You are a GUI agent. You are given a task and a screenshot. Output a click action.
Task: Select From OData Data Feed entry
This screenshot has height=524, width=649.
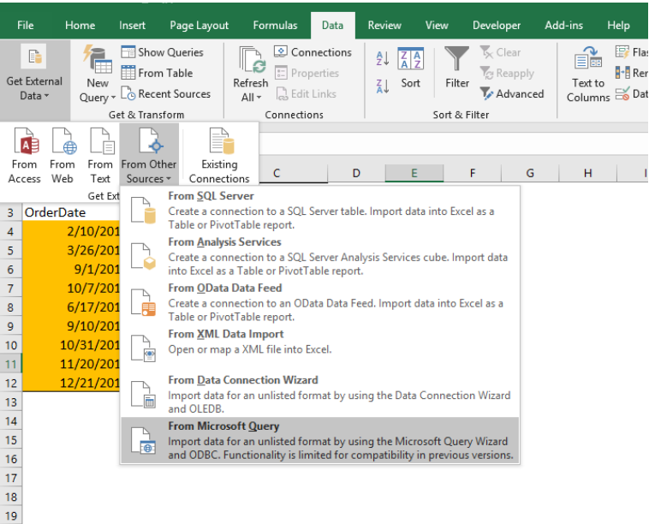[x=320, y=302]
